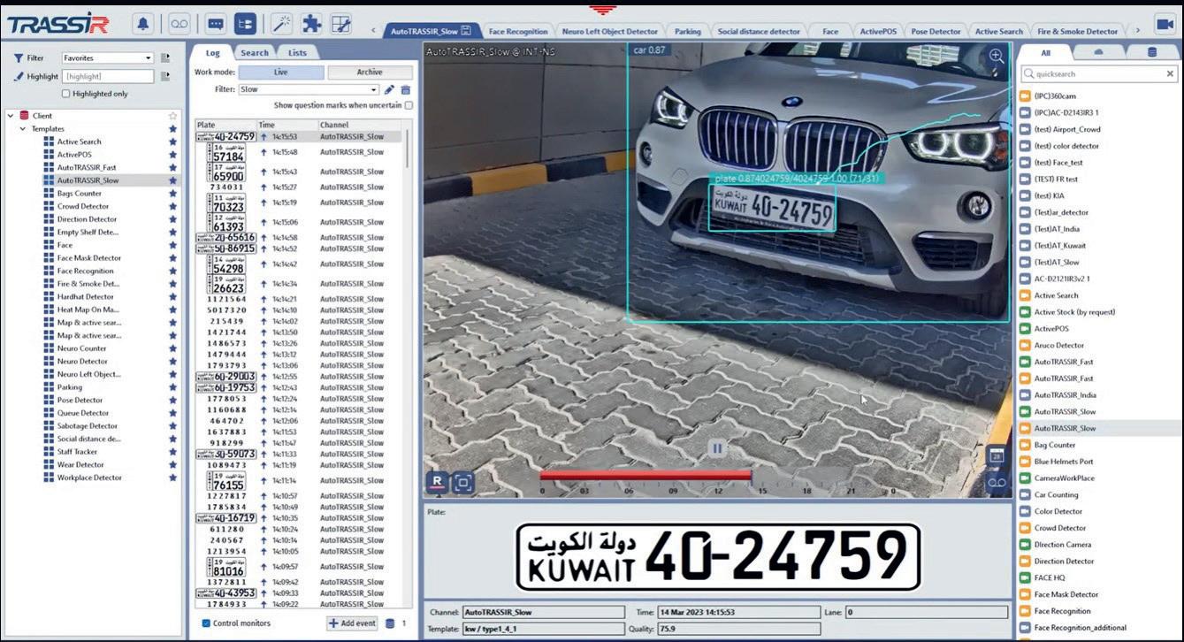Click the magic wand icon
This screenshot has width=1184, height=642.
coord(281,24)
